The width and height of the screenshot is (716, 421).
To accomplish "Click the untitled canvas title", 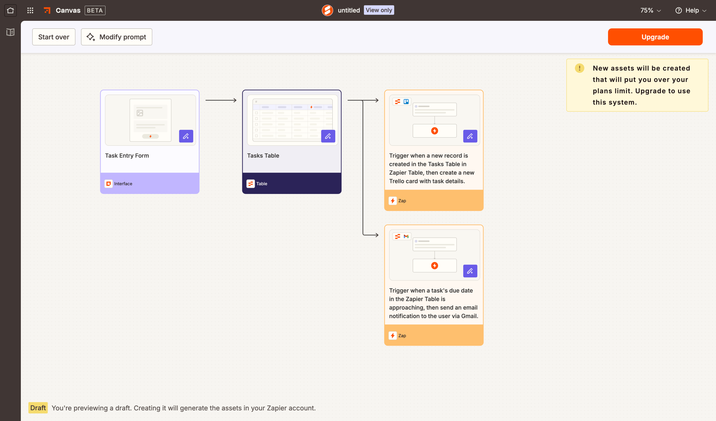I will (349, 10).
